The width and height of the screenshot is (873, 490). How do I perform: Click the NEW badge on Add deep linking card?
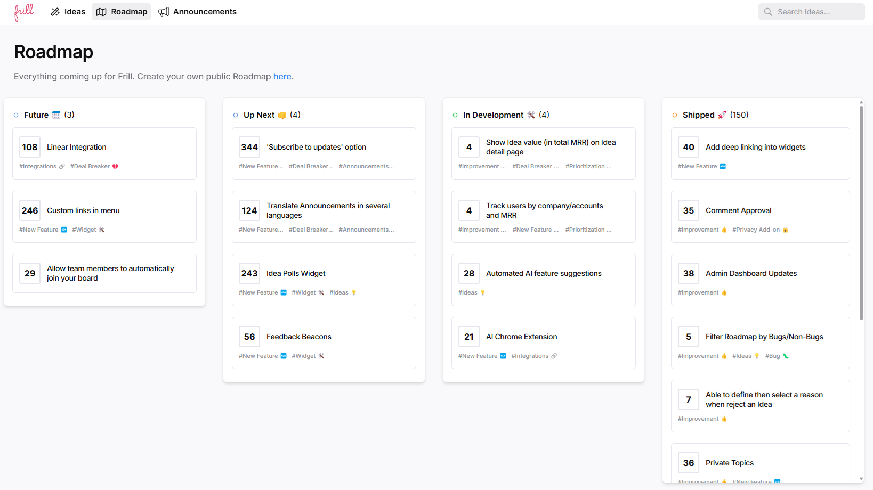pos(723,167)
